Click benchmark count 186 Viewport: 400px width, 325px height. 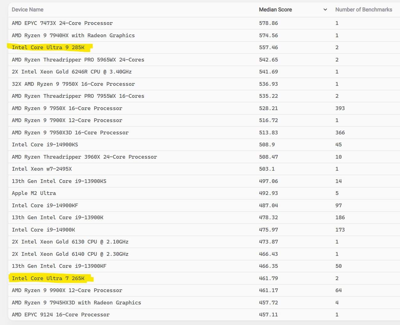click(x=340, y=217)
